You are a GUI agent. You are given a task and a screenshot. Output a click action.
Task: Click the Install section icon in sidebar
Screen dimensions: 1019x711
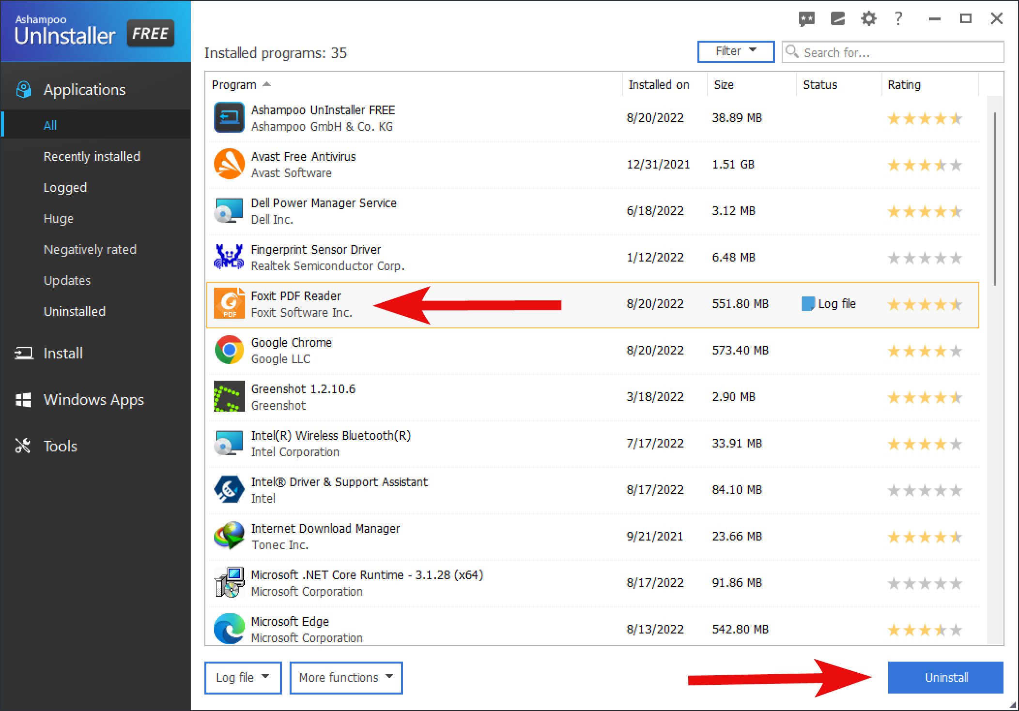point(24,353)
